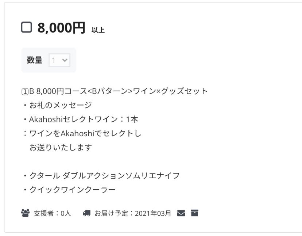302x236 pixels.
Task: Click the クイックワインクーラー item
Action: 72,190
